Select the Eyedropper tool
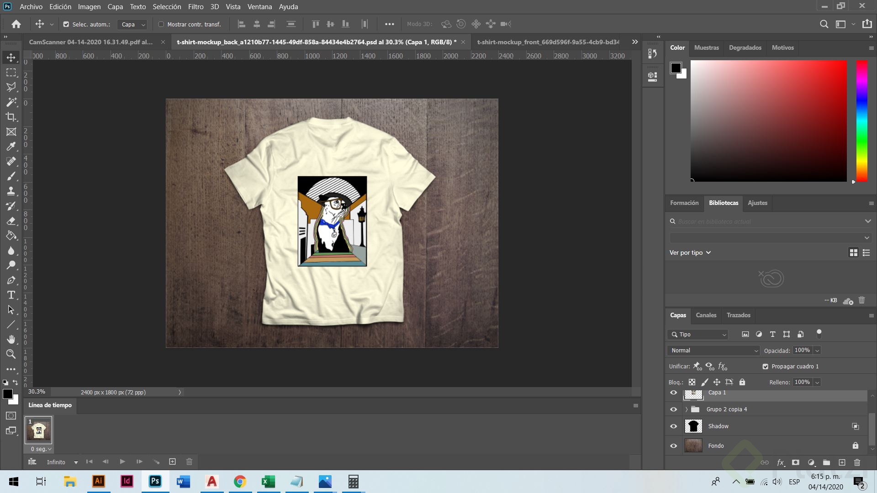The image size is (877, 493). pos(11,147)
